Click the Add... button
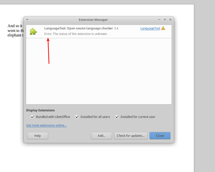This screenshot has width=215, height=172. pyautogui.click(x=101, y=136)
